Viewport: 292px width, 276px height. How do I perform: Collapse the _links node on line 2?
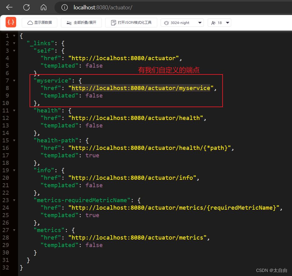14,43
